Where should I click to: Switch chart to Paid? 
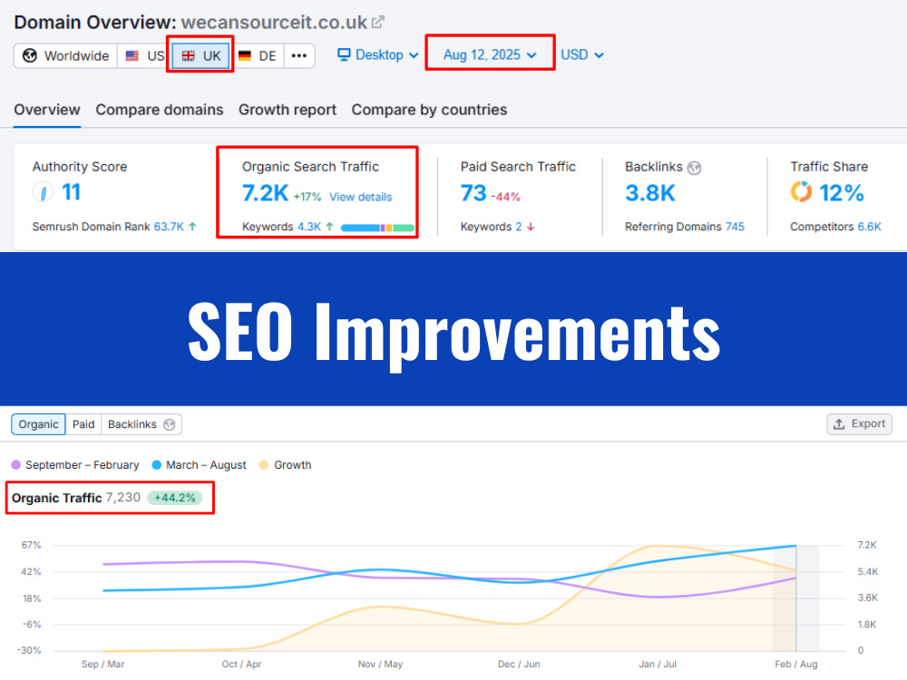(83, 424)
